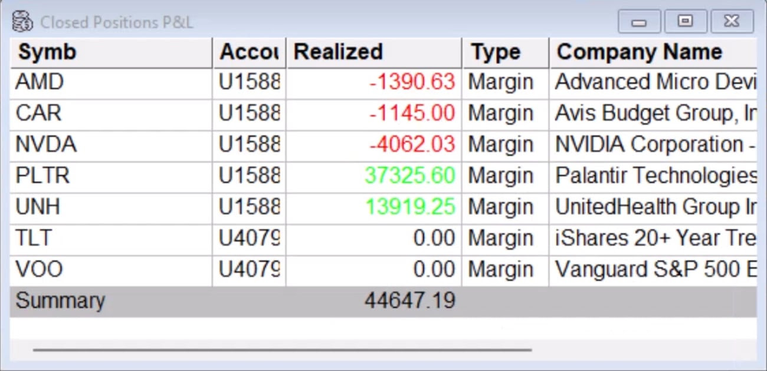Click the Account column header
The image size is (767, 371).
coord(248,52)
